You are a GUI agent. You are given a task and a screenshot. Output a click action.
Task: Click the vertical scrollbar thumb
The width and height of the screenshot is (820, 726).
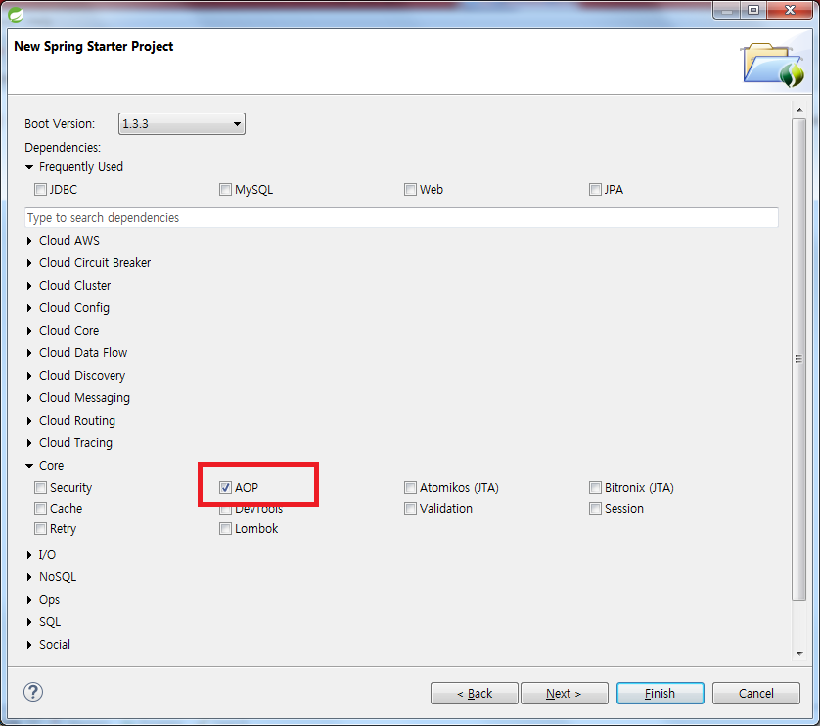click(x=799, y=359)
